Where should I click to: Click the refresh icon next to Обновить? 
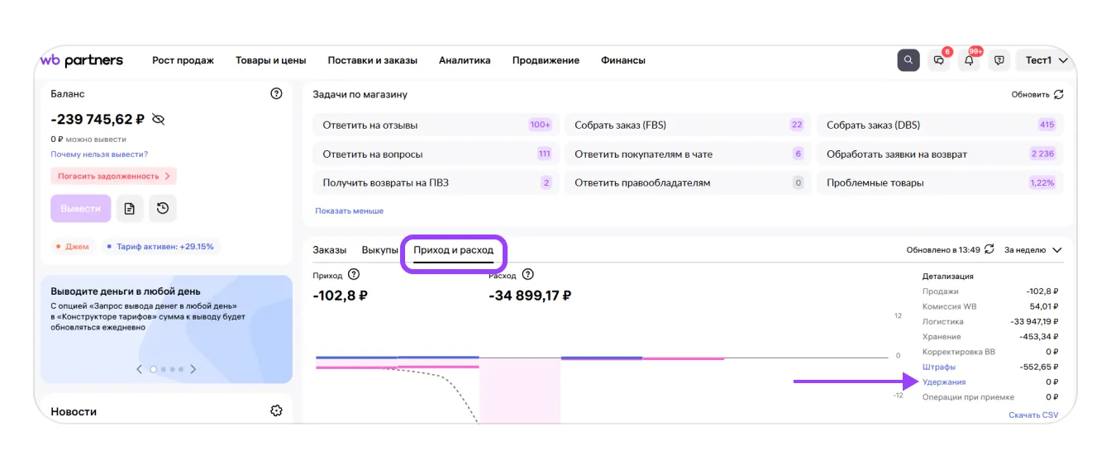[x=1058, y=95]
